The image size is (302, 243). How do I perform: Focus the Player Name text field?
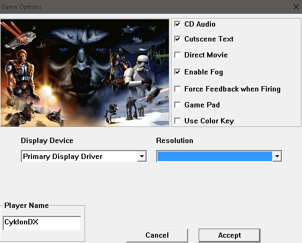click(x=42, y=223)
